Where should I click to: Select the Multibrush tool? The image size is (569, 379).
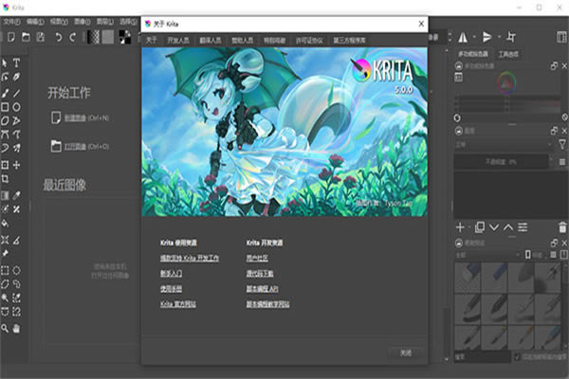coord(16,148)
